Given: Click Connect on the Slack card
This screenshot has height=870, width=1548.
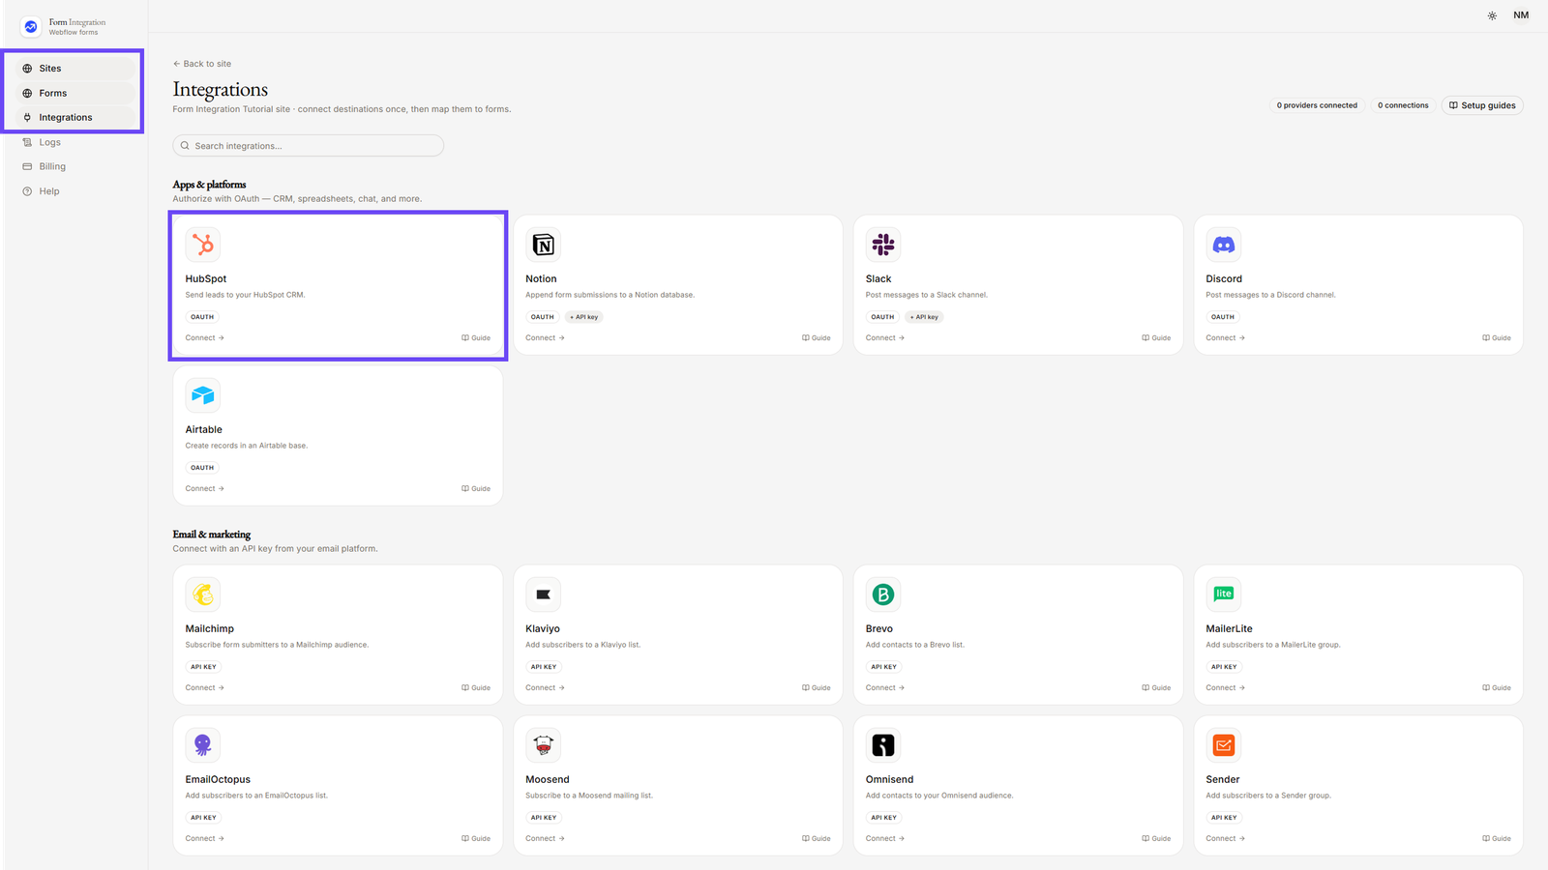Looking at the screenshot, I should [x=885, y=338].
